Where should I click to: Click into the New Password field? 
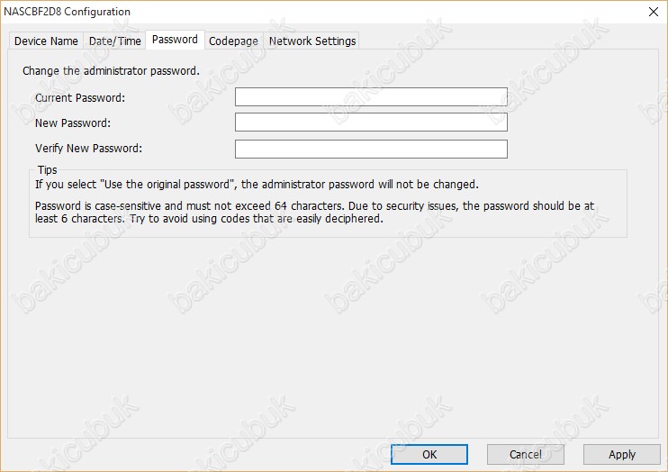[371, 123]
